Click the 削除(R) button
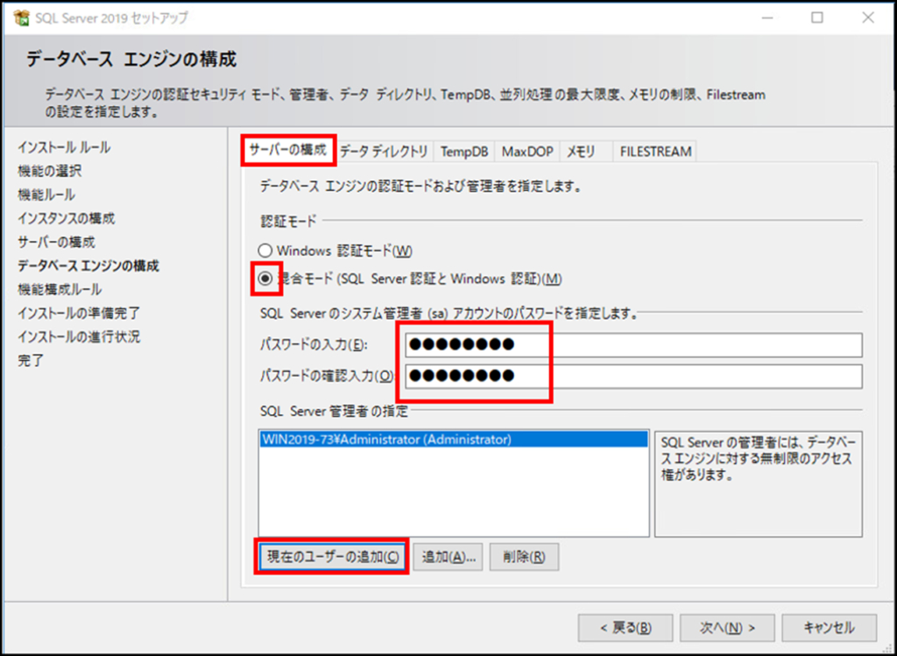The image size is (897, 656). (x=524, y=557)
